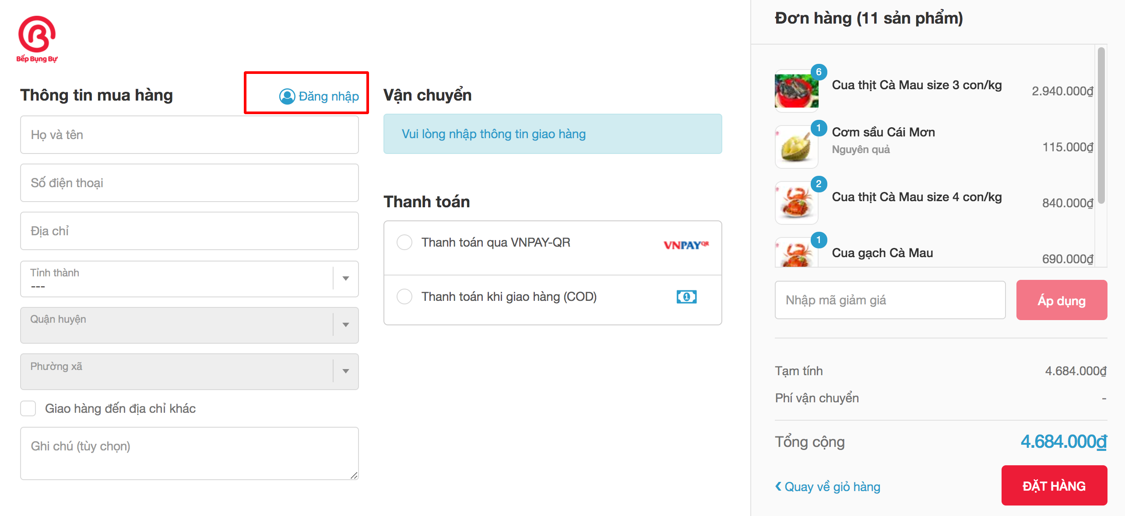Viewport: 1125px width, 516px height.
Task: Click the Cua thịt Cà Mau size 4 thumbnail
Action: point(796,203)
